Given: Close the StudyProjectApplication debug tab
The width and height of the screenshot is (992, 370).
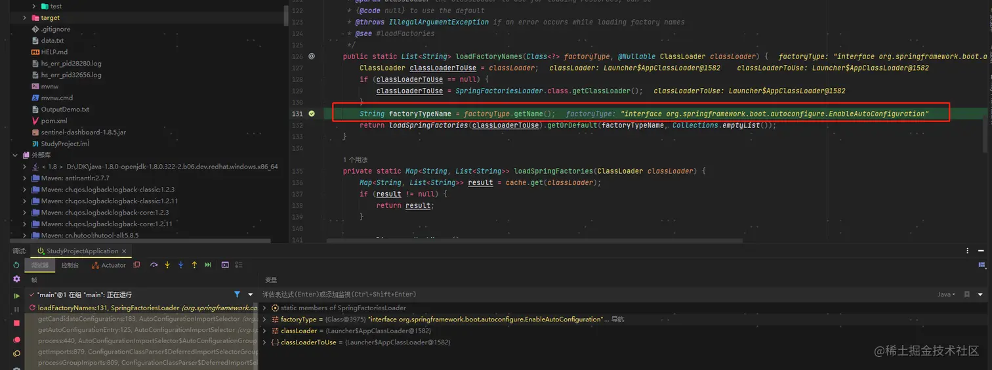Looking at the screenshot, I should (x=125, y=251).
